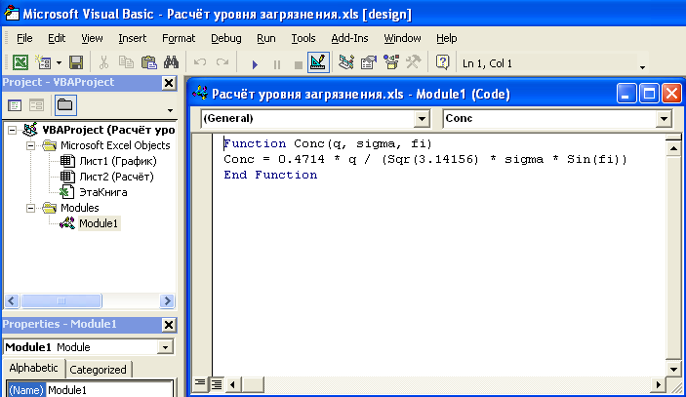Viewport: 686px width, 397px height.
Task: Open the Run menu
Action: point(266,38)
